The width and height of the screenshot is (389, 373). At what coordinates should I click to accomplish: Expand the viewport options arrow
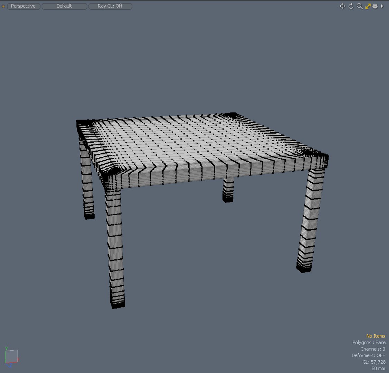(382, 6)
